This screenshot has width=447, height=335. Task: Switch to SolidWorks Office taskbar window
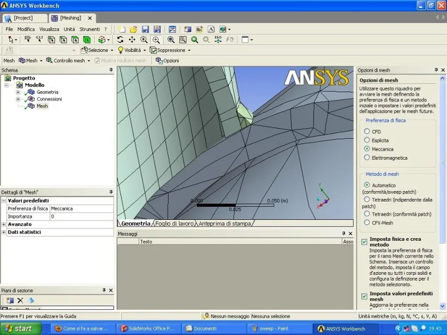[x=148, y=328]
